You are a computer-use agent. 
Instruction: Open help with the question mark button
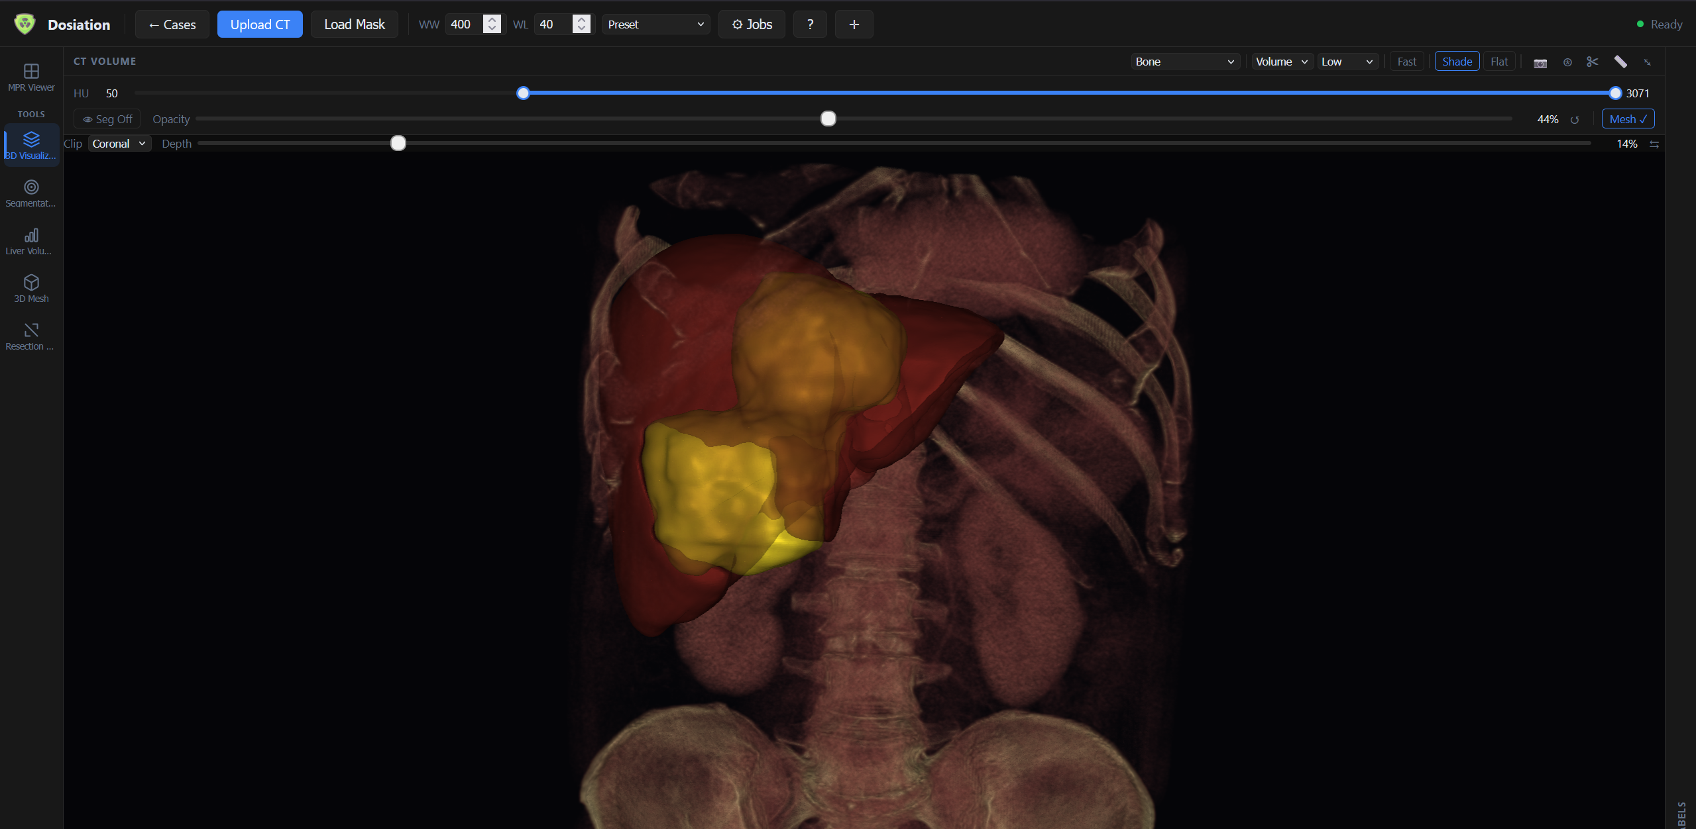coord(810,24)
